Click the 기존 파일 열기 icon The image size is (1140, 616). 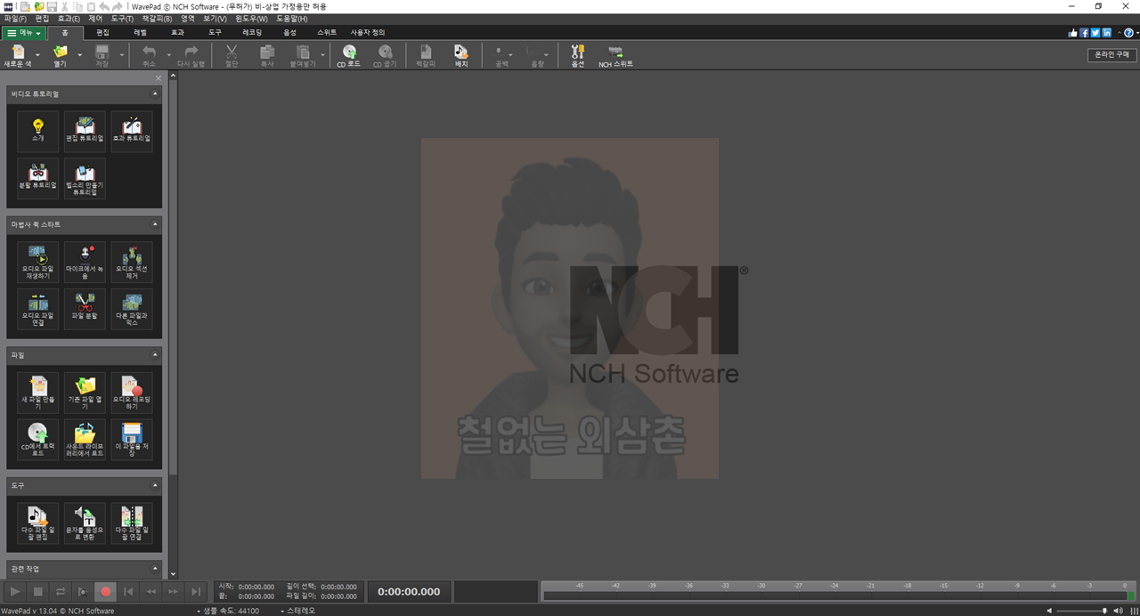point(85,393)
